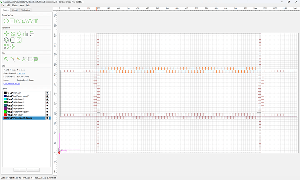Click the Align Vectors icon
Image resolution: width=300 pixels, height=180 pixels.
[32, 34]
